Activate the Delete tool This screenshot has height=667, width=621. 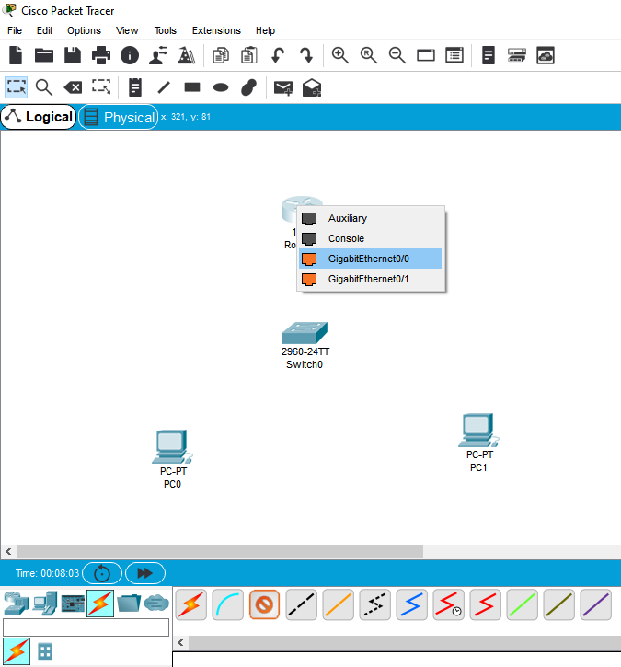pyautogui.click(x=73, y=87)
